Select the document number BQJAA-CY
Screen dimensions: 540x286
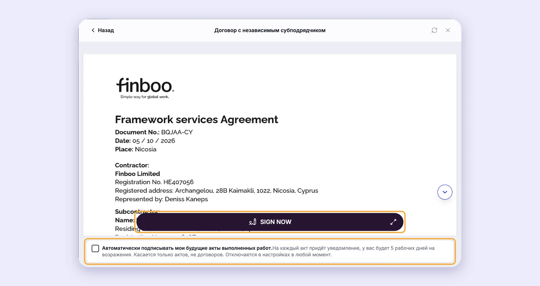[x=177, y=132]
